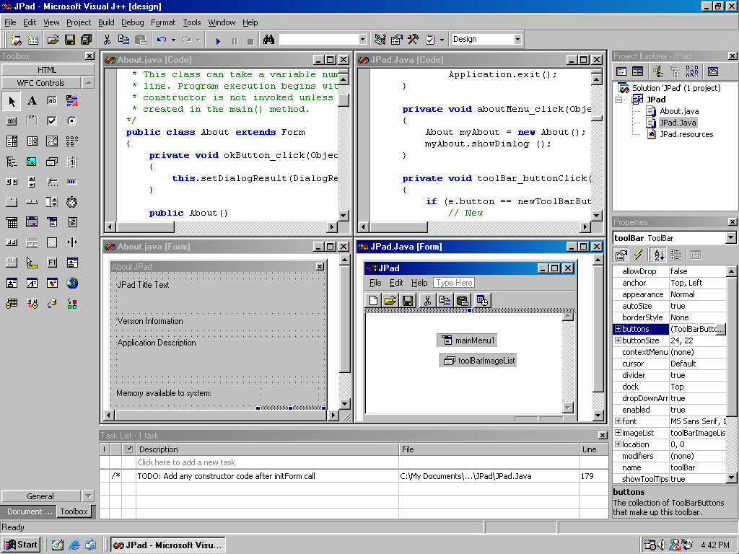Click the checkmark column header in Task List
The image size is (739, 554).
pos(128,449)
